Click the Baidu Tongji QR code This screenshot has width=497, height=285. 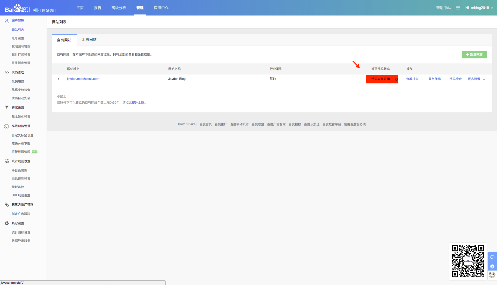tap(468, 261)
